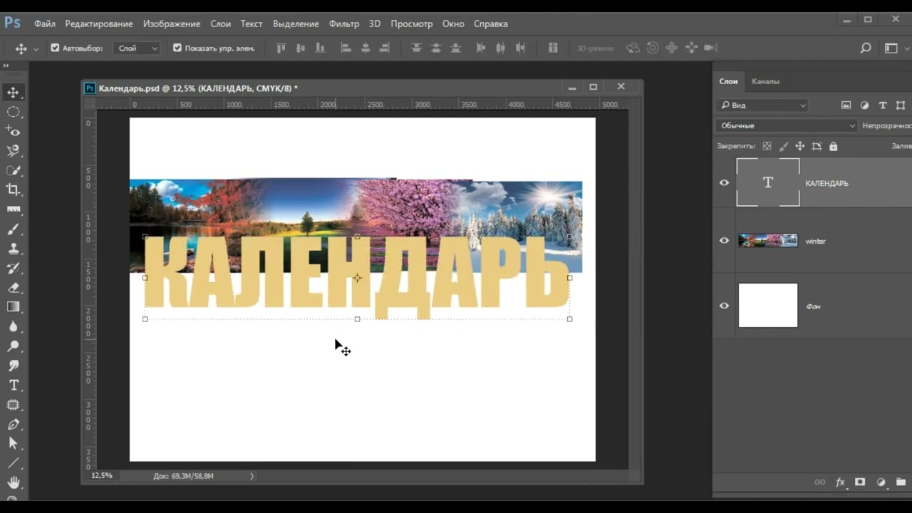Open the Обычные blend mode dropdown
This screenshot has height=513, width=912.
[787, 125]
